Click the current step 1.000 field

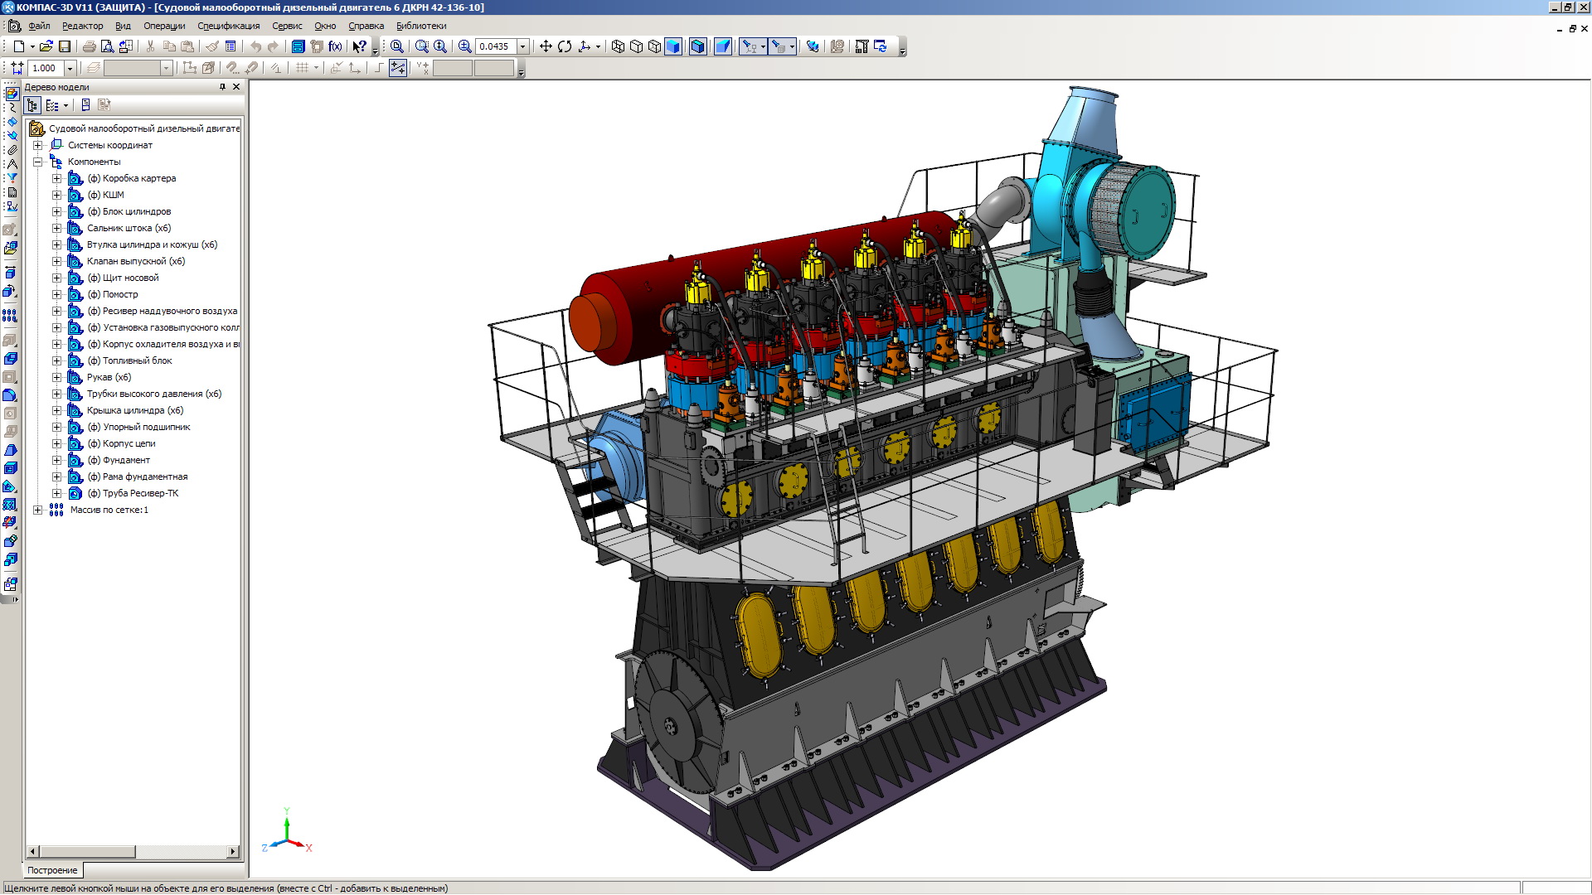[x=45, y=68]
